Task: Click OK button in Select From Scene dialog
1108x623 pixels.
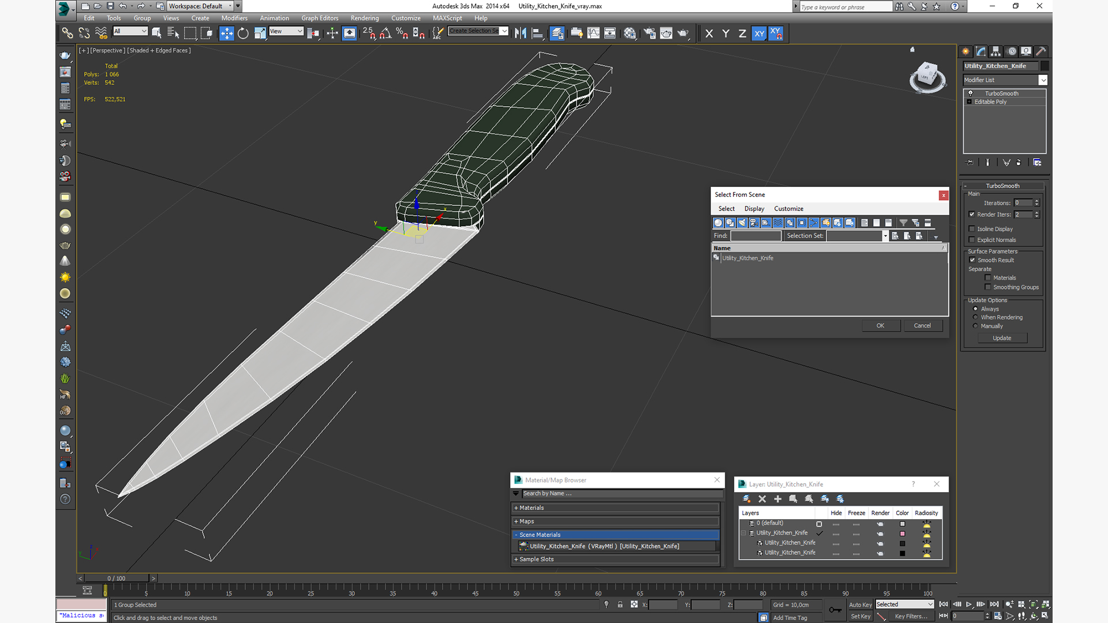Action: pyautogui.click(x=881, y=325)
